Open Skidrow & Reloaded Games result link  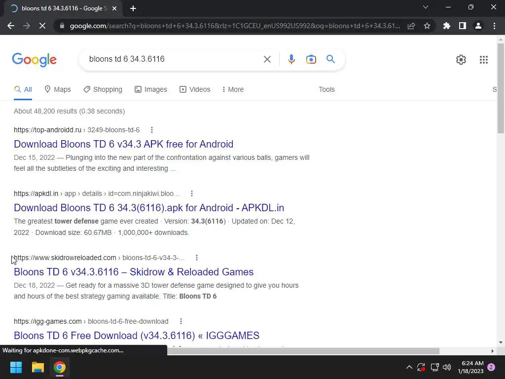(x=134, y=272)
